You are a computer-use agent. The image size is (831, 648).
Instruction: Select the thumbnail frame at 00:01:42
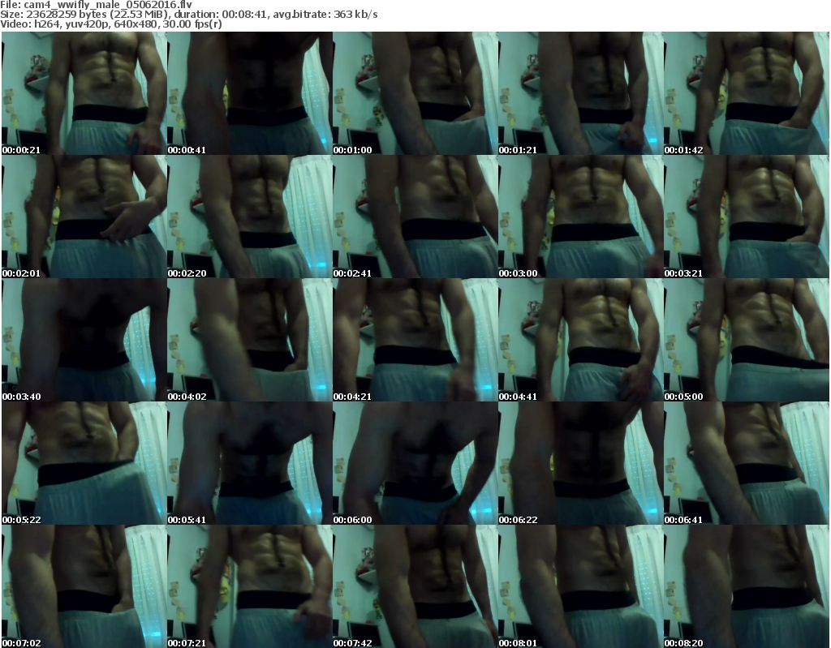click(x=747, y=93)
